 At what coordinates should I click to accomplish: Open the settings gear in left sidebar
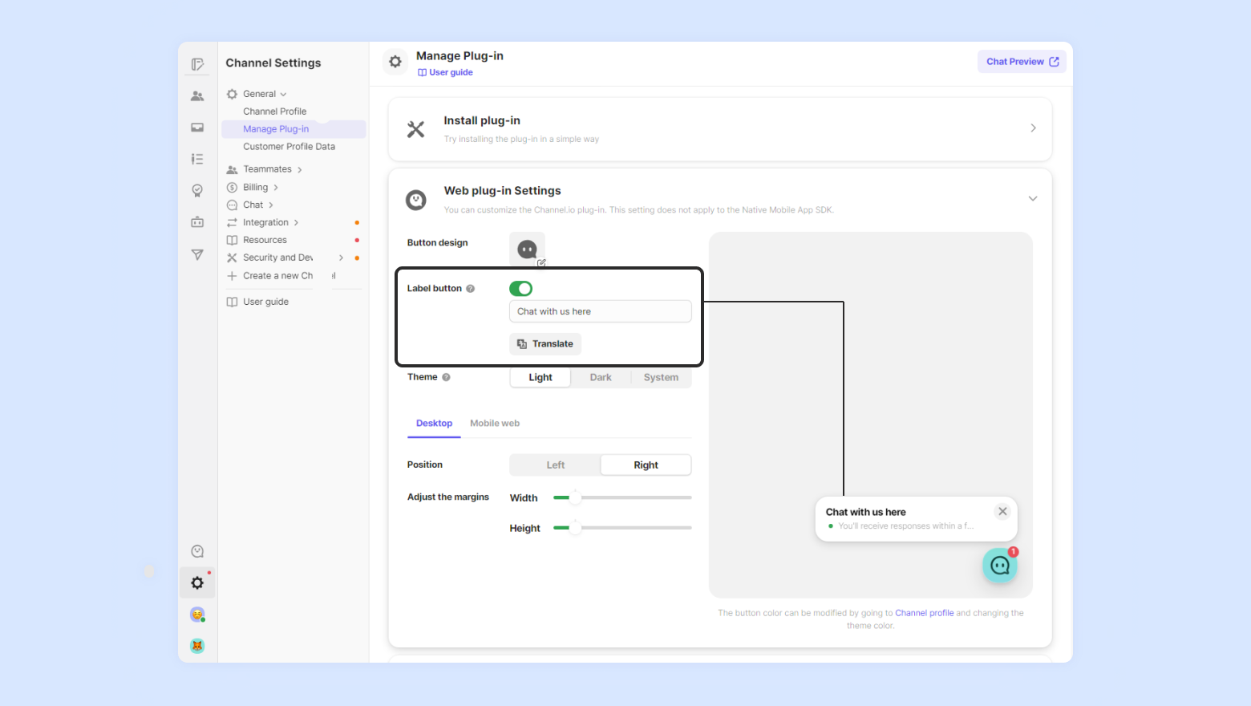click(x=197, y=583)
